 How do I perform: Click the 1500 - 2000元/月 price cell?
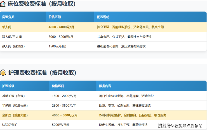(x=64, y=96)
